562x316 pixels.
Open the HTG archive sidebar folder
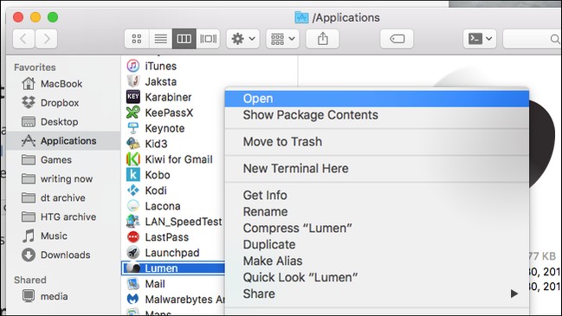pyautogui.click(x=63, y=216)
